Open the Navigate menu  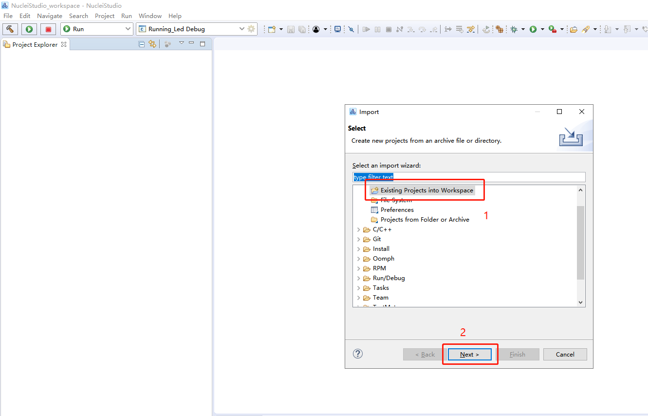[x=50, y=16]
